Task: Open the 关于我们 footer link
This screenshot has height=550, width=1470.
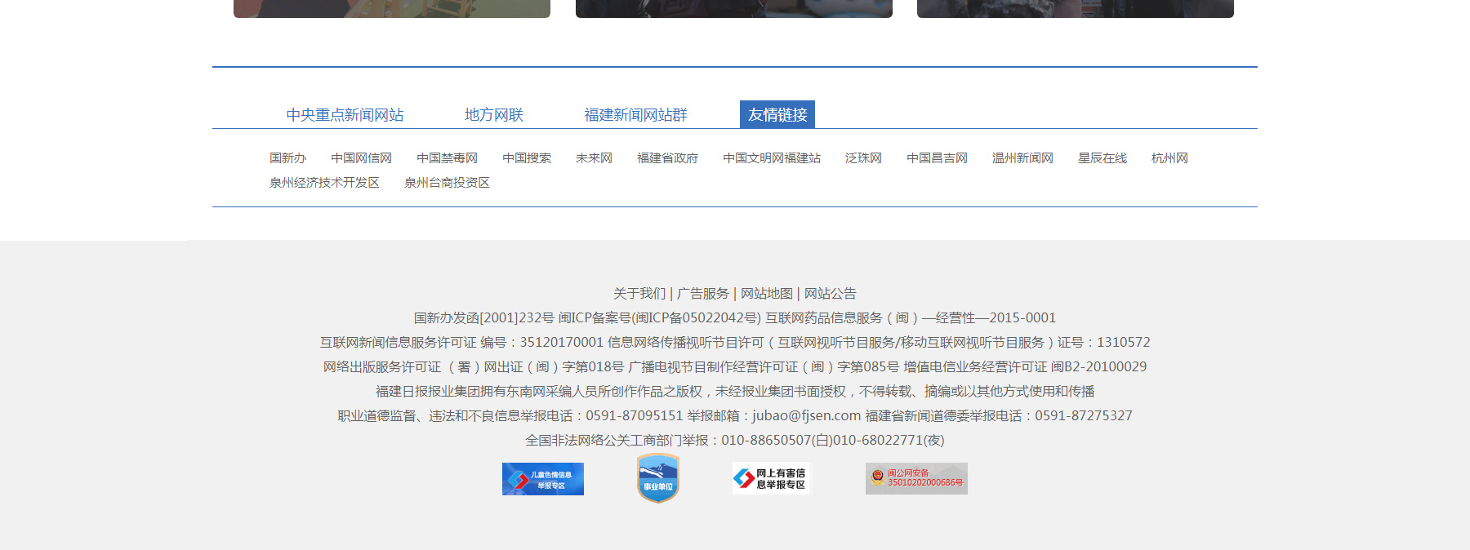Action: pos(639,294)
